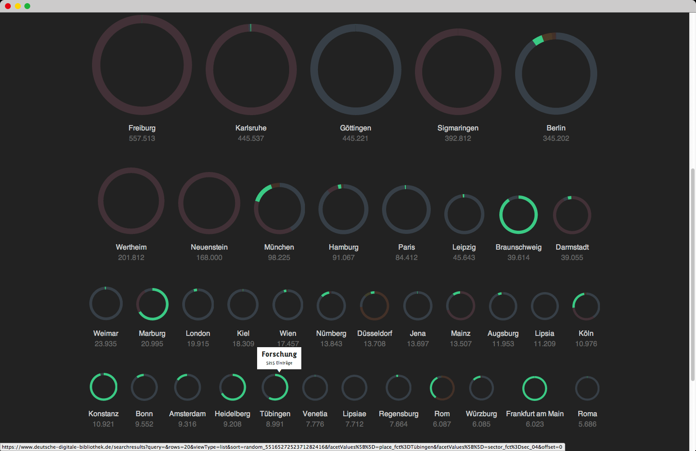Screen dimensions: 696x451
Task: Open the London ring chart
Action: pyautogui.click(x=198, y=304)
